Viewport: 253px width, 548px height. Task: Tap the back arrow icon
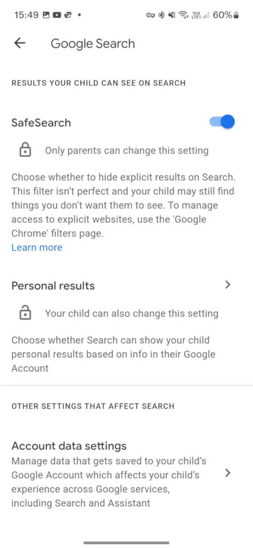tap(20, 43)
